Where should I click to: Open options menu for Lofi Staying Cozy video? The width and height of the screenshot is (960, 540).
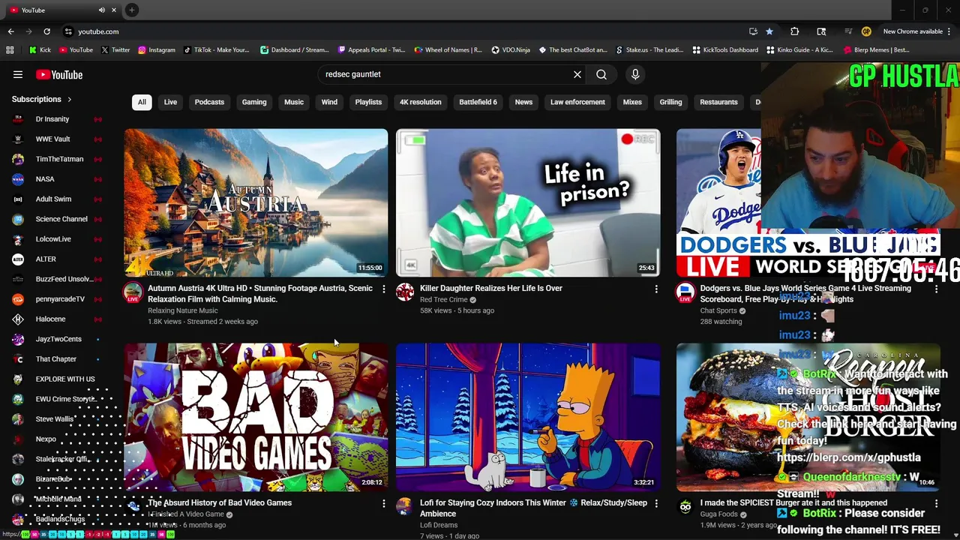tap(656, 503)
